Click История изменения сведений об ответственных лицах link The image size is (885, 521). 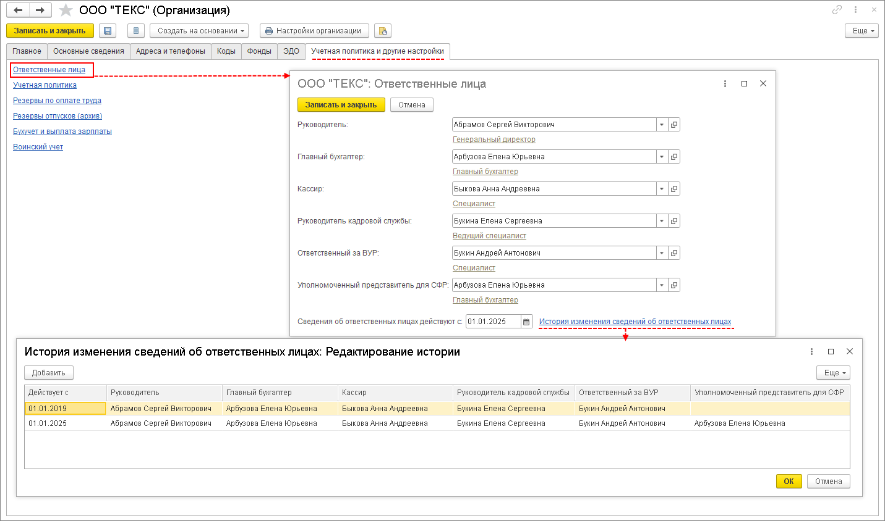point(635,322)
